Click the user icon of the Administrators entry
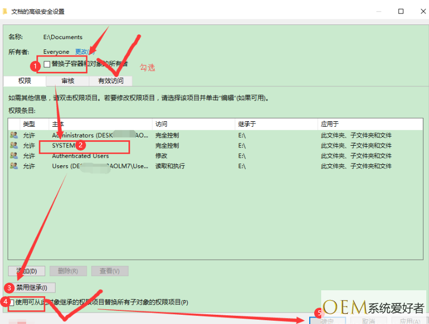This screenshot has width=429, height=324. click(x=14, y=135)
